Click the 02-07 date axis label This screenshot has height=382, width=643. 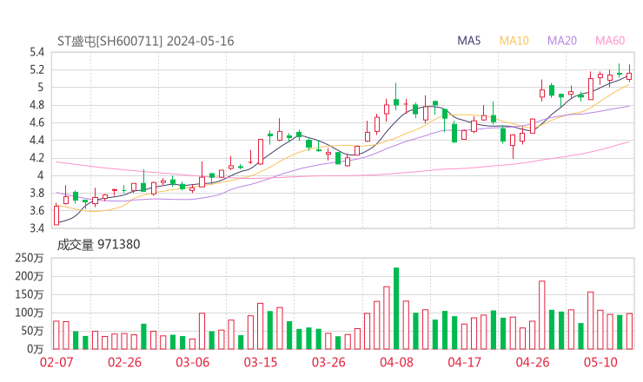pyautogui.click(x=56, y=362)
